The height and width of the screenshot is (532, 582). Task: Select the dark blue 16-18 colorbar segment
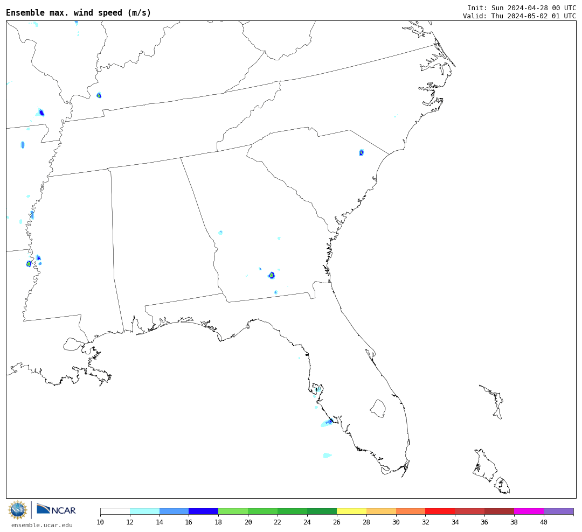point(204,511)
